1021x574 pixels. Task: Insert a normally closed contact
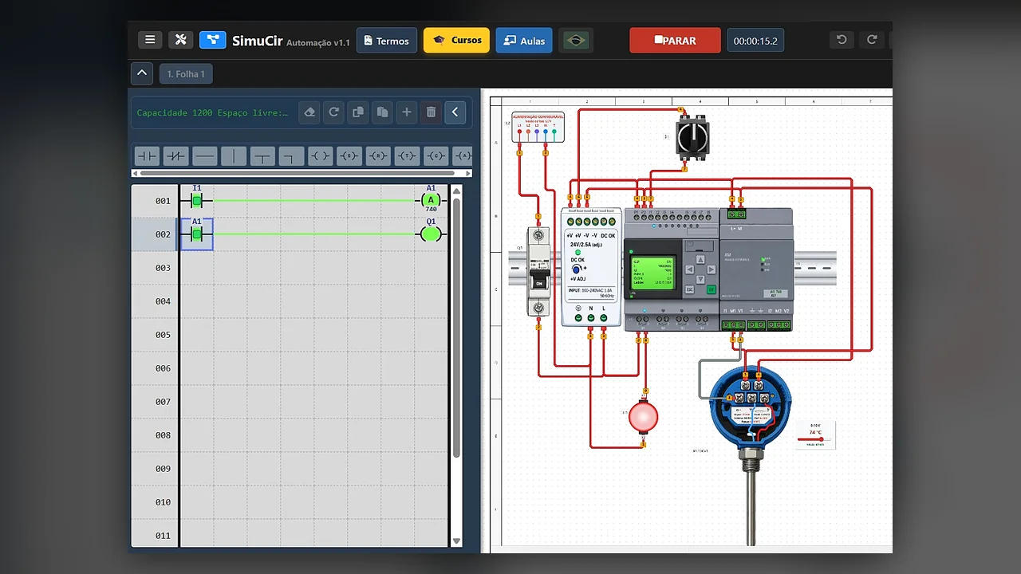click(175, 156)
